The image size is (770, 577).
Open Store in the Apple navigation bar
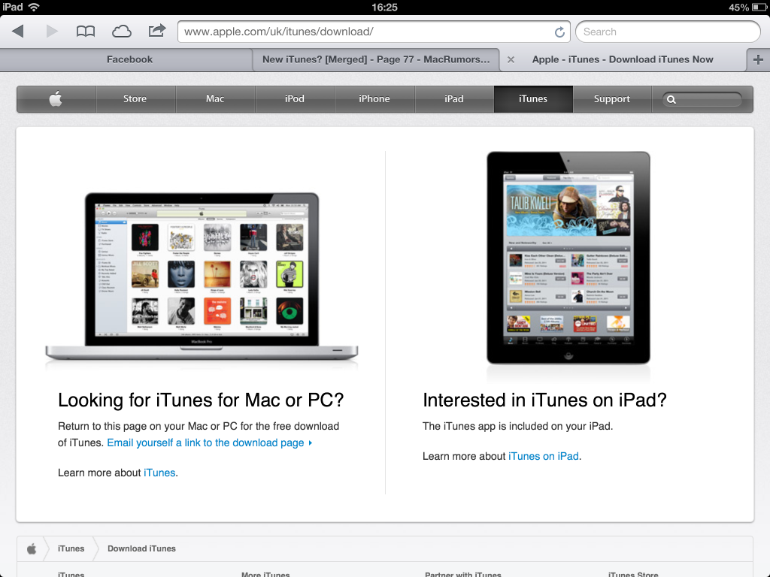[x=135, y=98]
